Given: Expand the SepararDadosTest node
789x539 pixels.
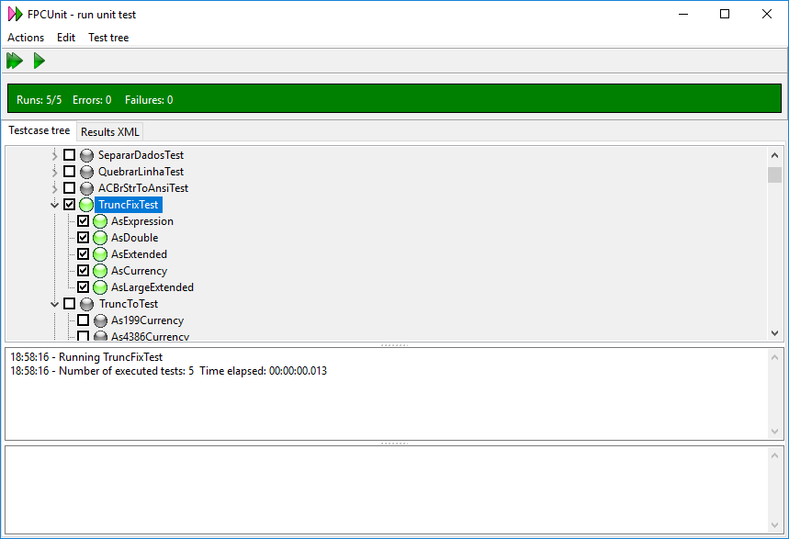Looking at the screenshot, I should (55, 155).
